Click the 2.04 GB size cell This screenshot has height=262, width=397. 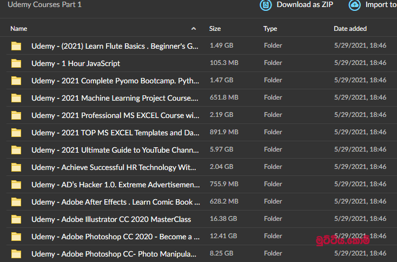coord(222,167)
